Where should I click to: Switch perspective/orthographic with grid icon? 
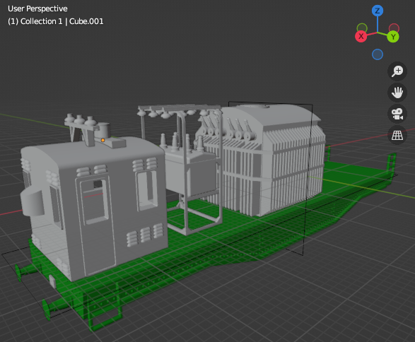coord(397,136)
